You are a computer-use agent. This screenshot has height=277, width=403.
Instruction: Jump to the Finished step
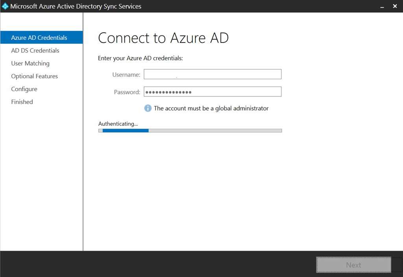click(22, 102)
